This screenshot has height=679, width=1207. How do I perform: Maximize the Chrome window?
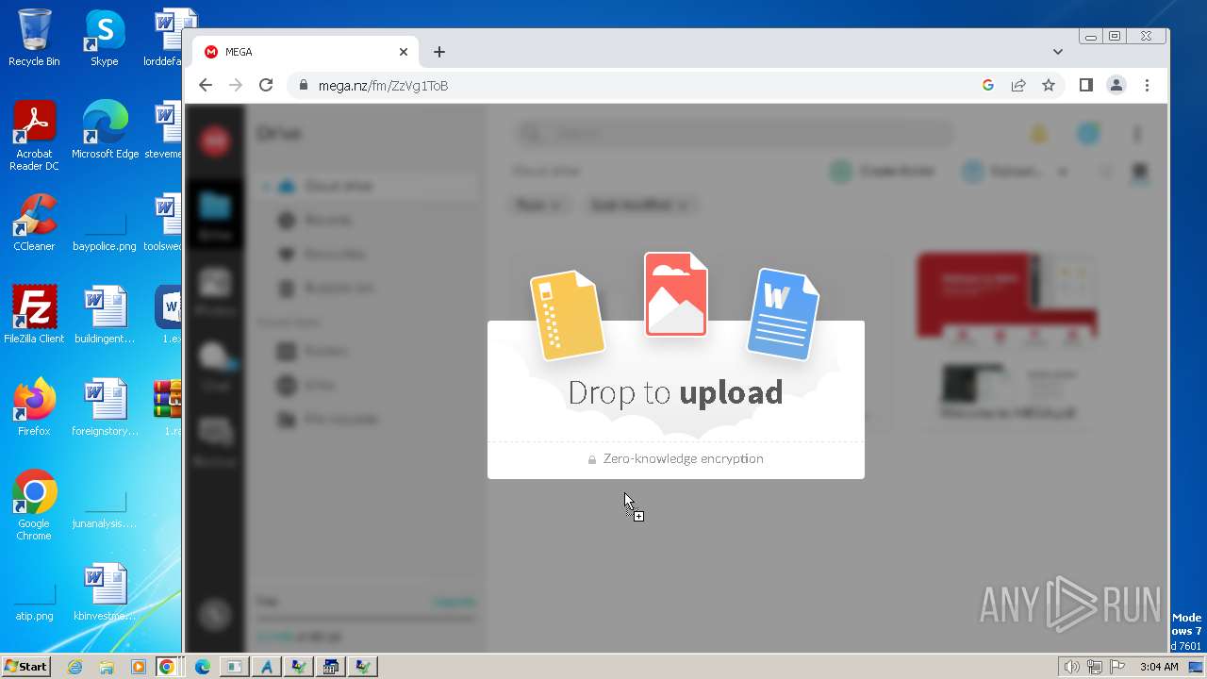pyautogui.click(x=1115, y=37)
